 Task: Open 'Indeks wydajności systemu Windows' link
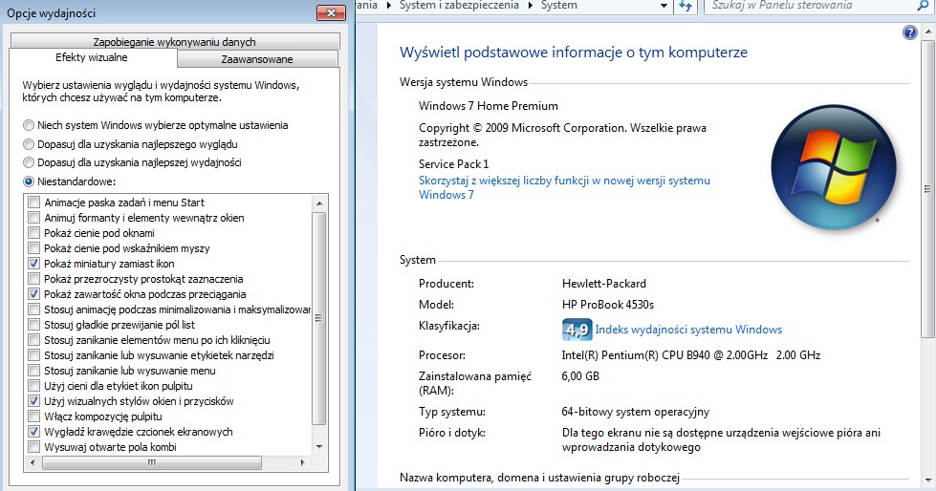click(688, 330)
